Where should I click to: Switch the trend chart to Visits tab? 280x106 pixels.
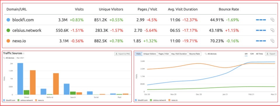click(x=138, y=54)
